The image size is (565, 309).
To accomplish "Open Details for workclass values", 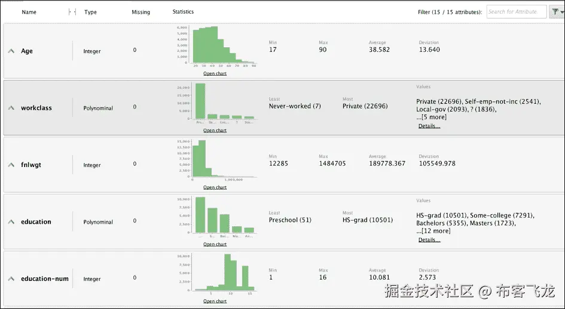I will click(x=429, y=126).
